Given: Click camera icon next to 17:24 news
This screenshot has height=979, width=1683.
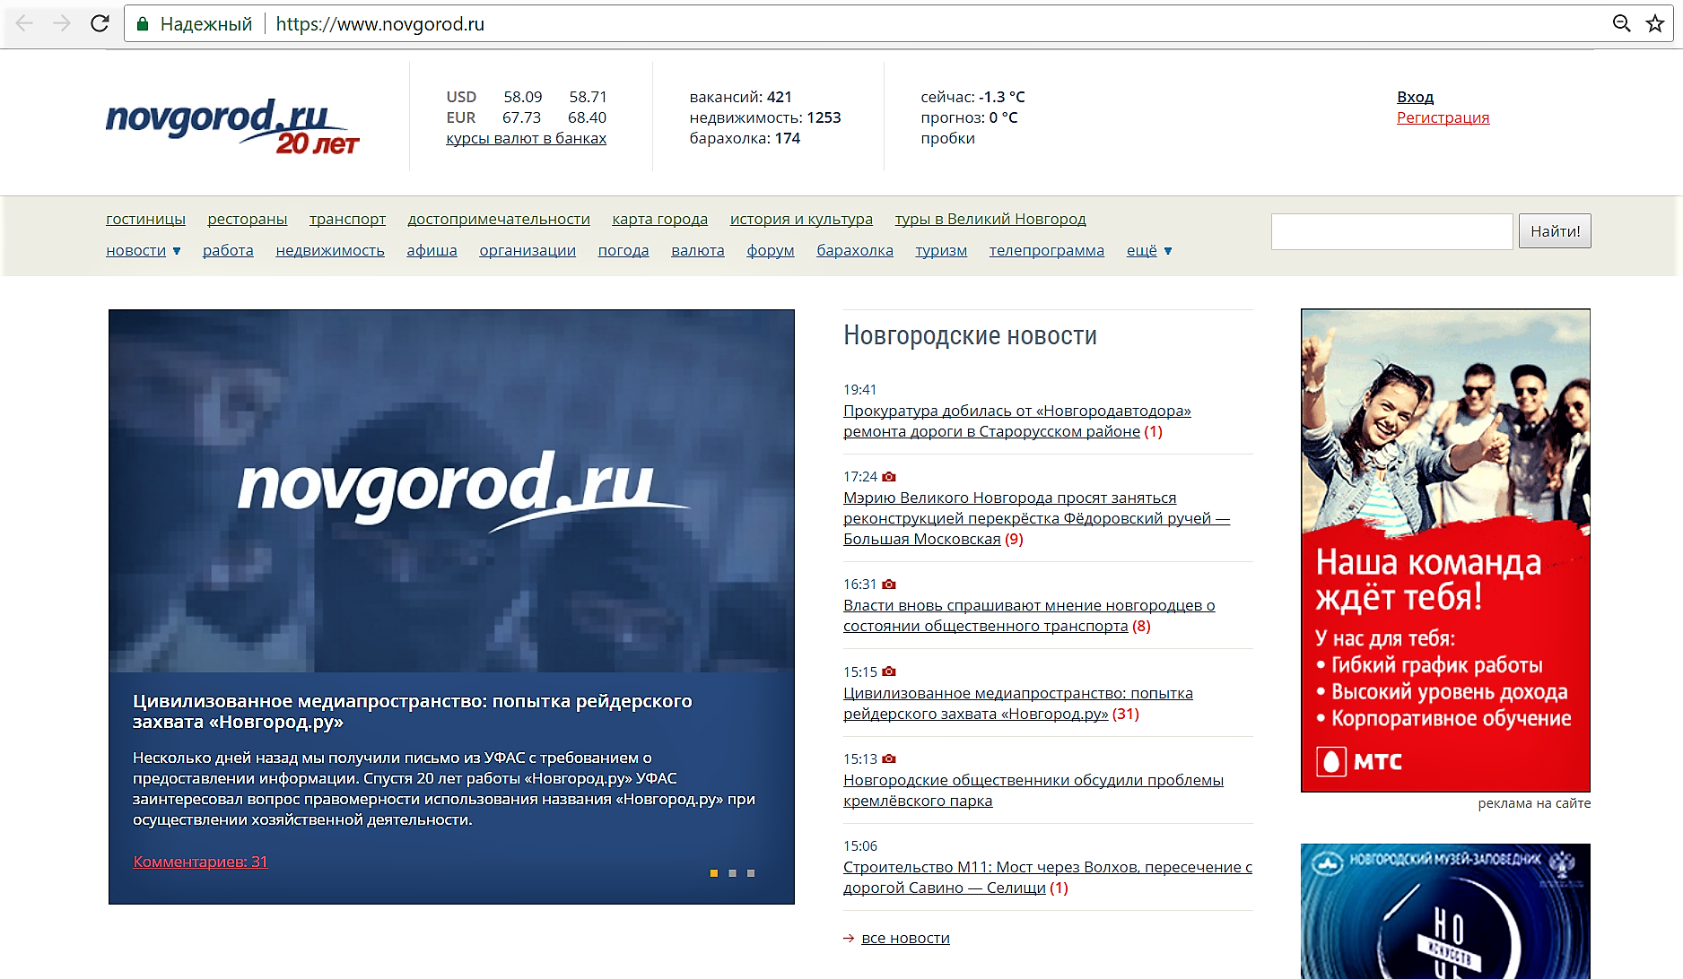Looking at the screenshot, I should pyautogui.click(x=889, y=477).
